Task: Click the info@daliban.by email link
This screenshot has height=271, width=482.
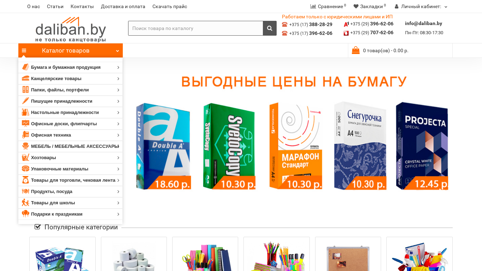Action: (x=423, y=23)
